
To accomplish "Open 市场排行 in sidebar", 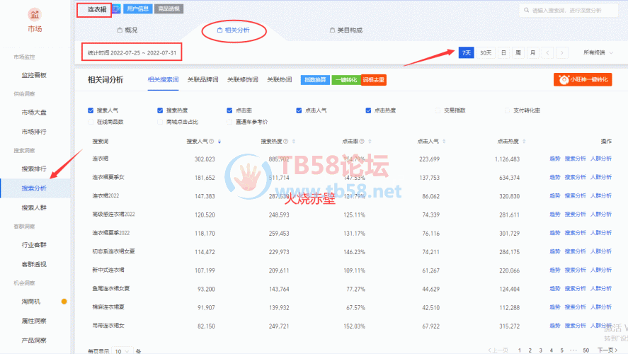I will [34, 132].
